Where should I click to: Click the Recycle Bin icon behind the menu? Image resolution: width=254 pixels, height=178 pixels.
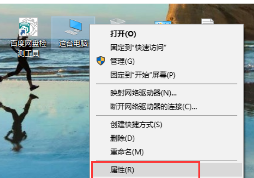point(118,22)
